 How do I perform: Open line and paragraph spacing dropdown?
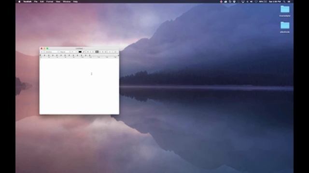click(x=110, y=52)
